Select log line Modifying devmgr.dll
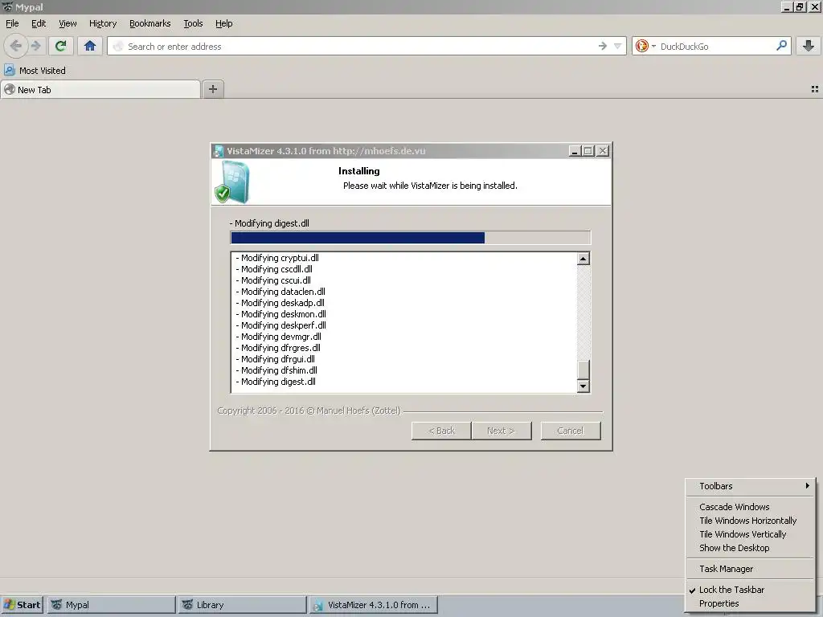823x617 pixels. point(278,337)
